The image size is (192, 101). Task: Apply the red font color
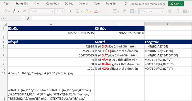pyautogui.click(x=96, y=11)
